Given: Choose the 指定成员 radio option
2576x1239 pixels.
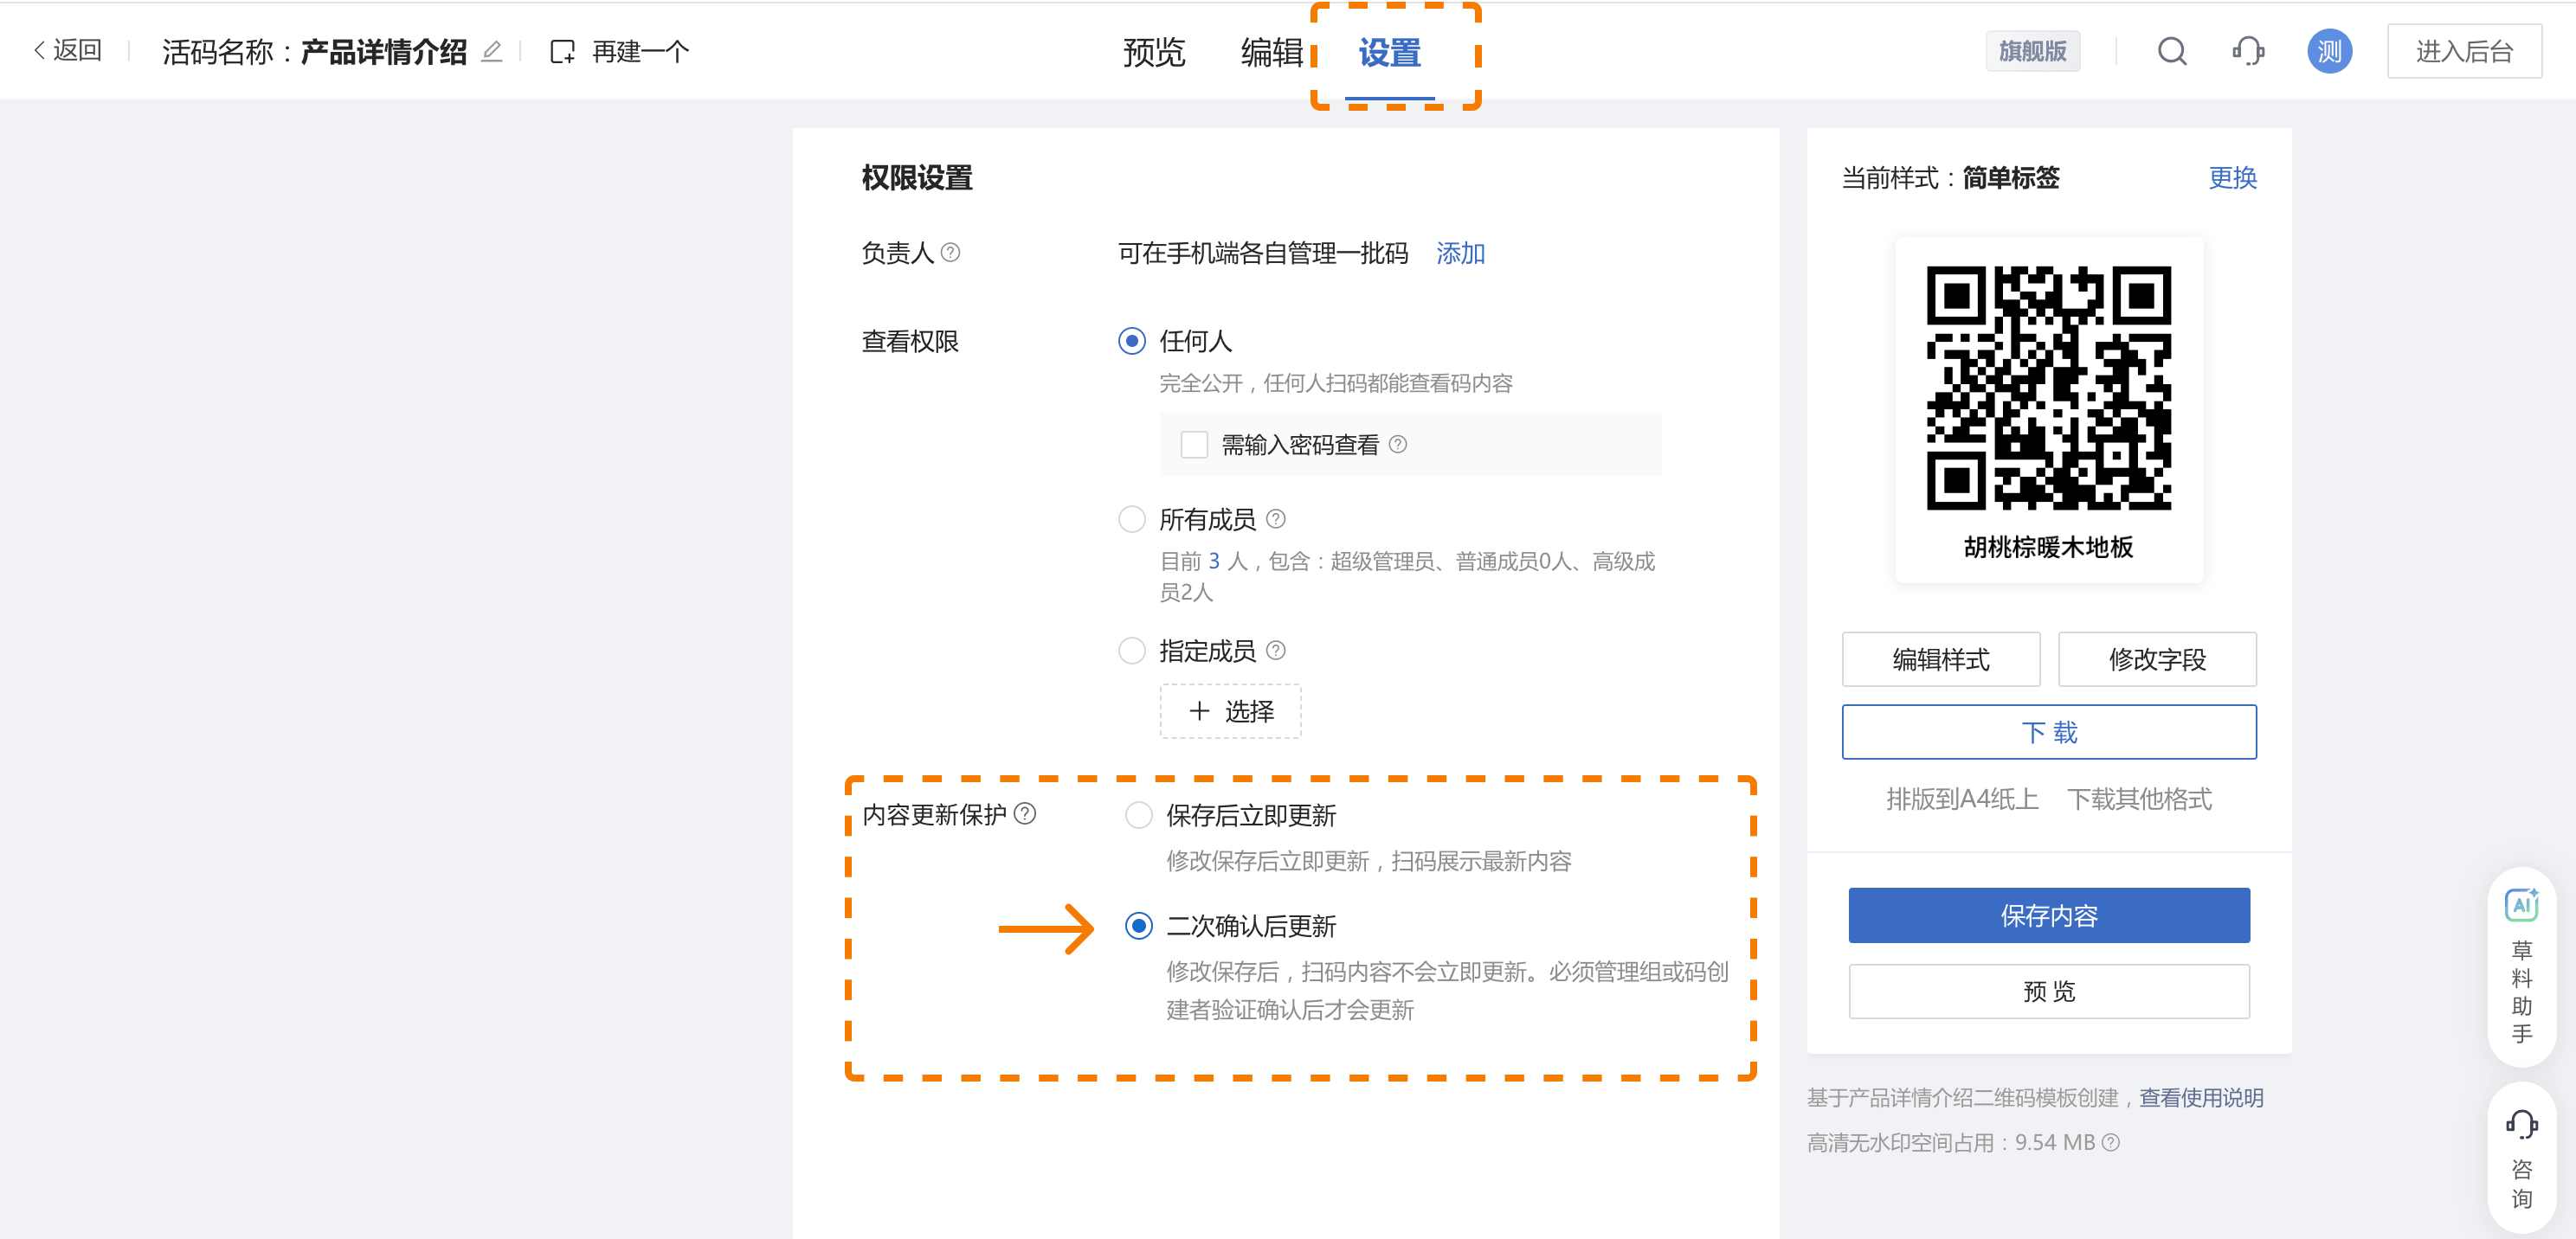Looking at the screenshot, I should 1131,652.
